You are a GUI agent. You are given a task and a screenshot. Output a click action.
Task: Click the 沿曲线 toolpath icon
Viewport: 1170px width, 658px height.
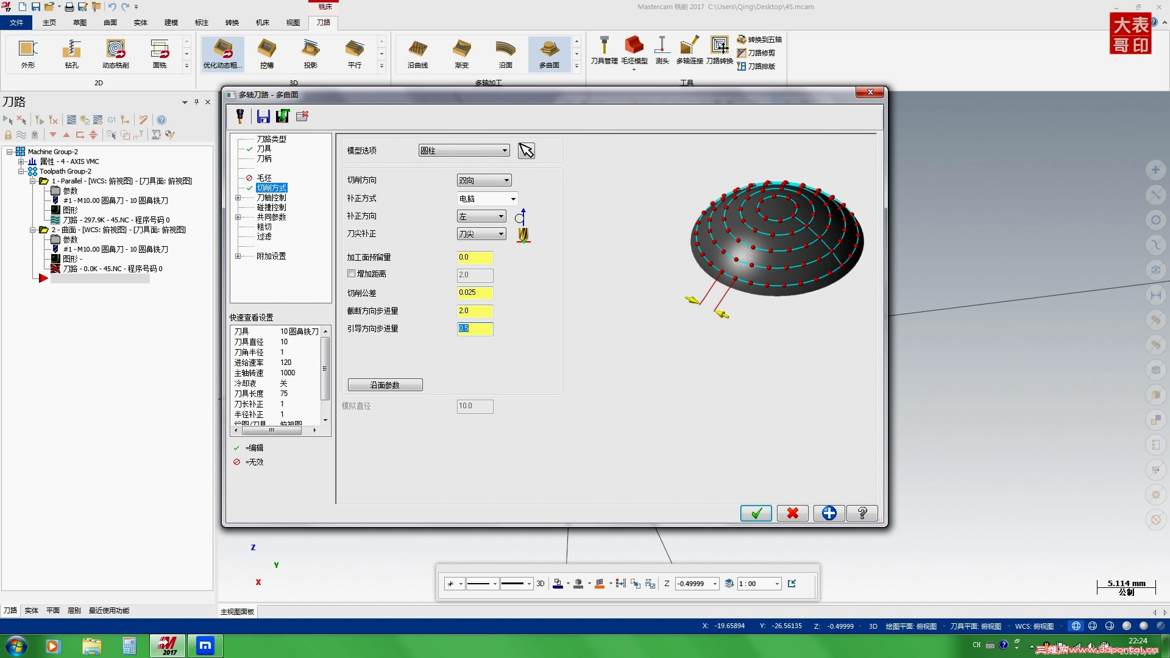pyautogui.click(x=417, y=53)
